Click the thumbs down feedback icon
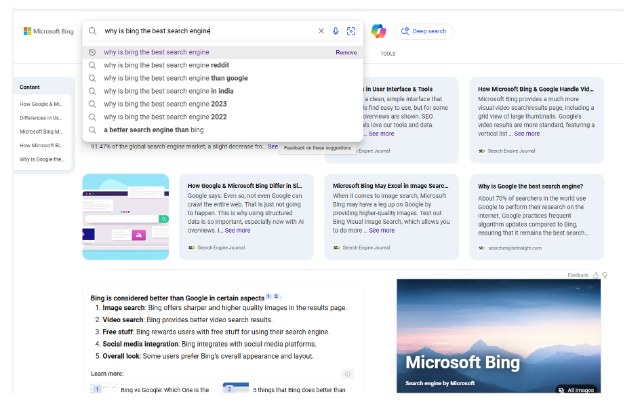This screenshot has height=413, width=642. click(x=605, y=275)
